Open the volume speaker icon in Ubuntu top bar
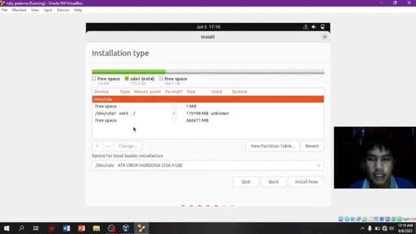 point(314,27)
